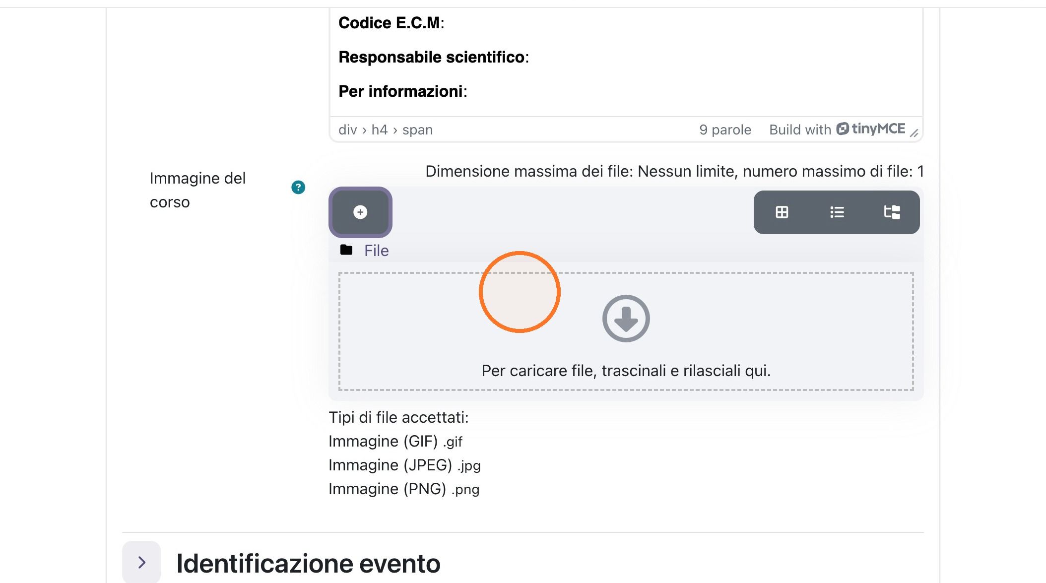Select the h4 element in editor path

point(380,130)
